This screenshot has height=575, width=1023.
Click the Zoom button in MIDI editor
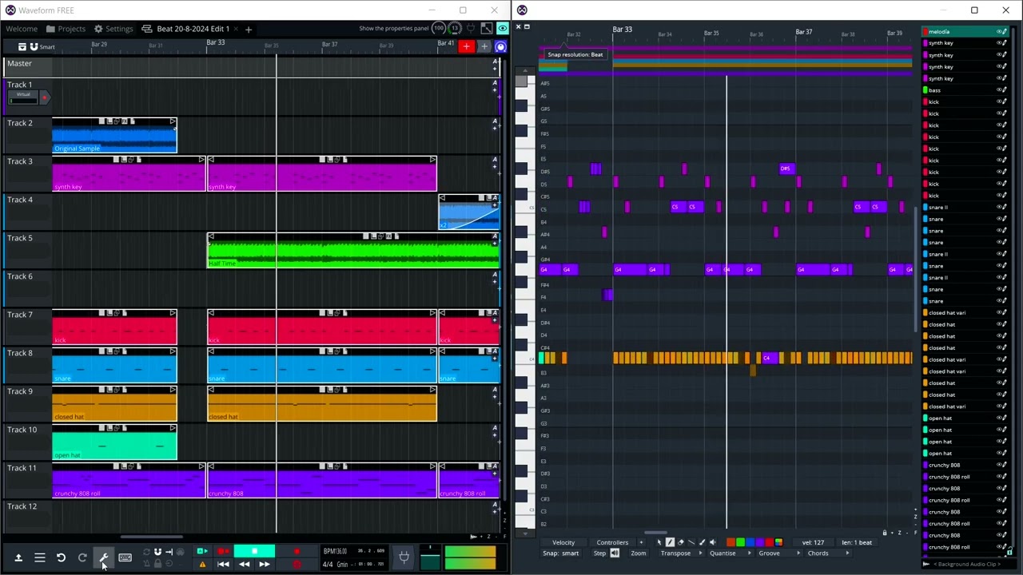tap(639, 553)
